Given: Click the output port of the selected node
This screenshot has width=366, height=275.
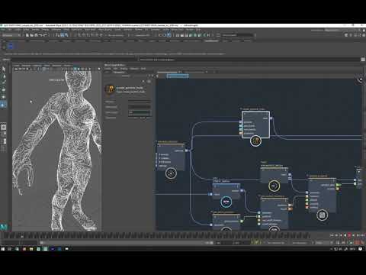Looking at the screenshot, I should click(271, 118).
